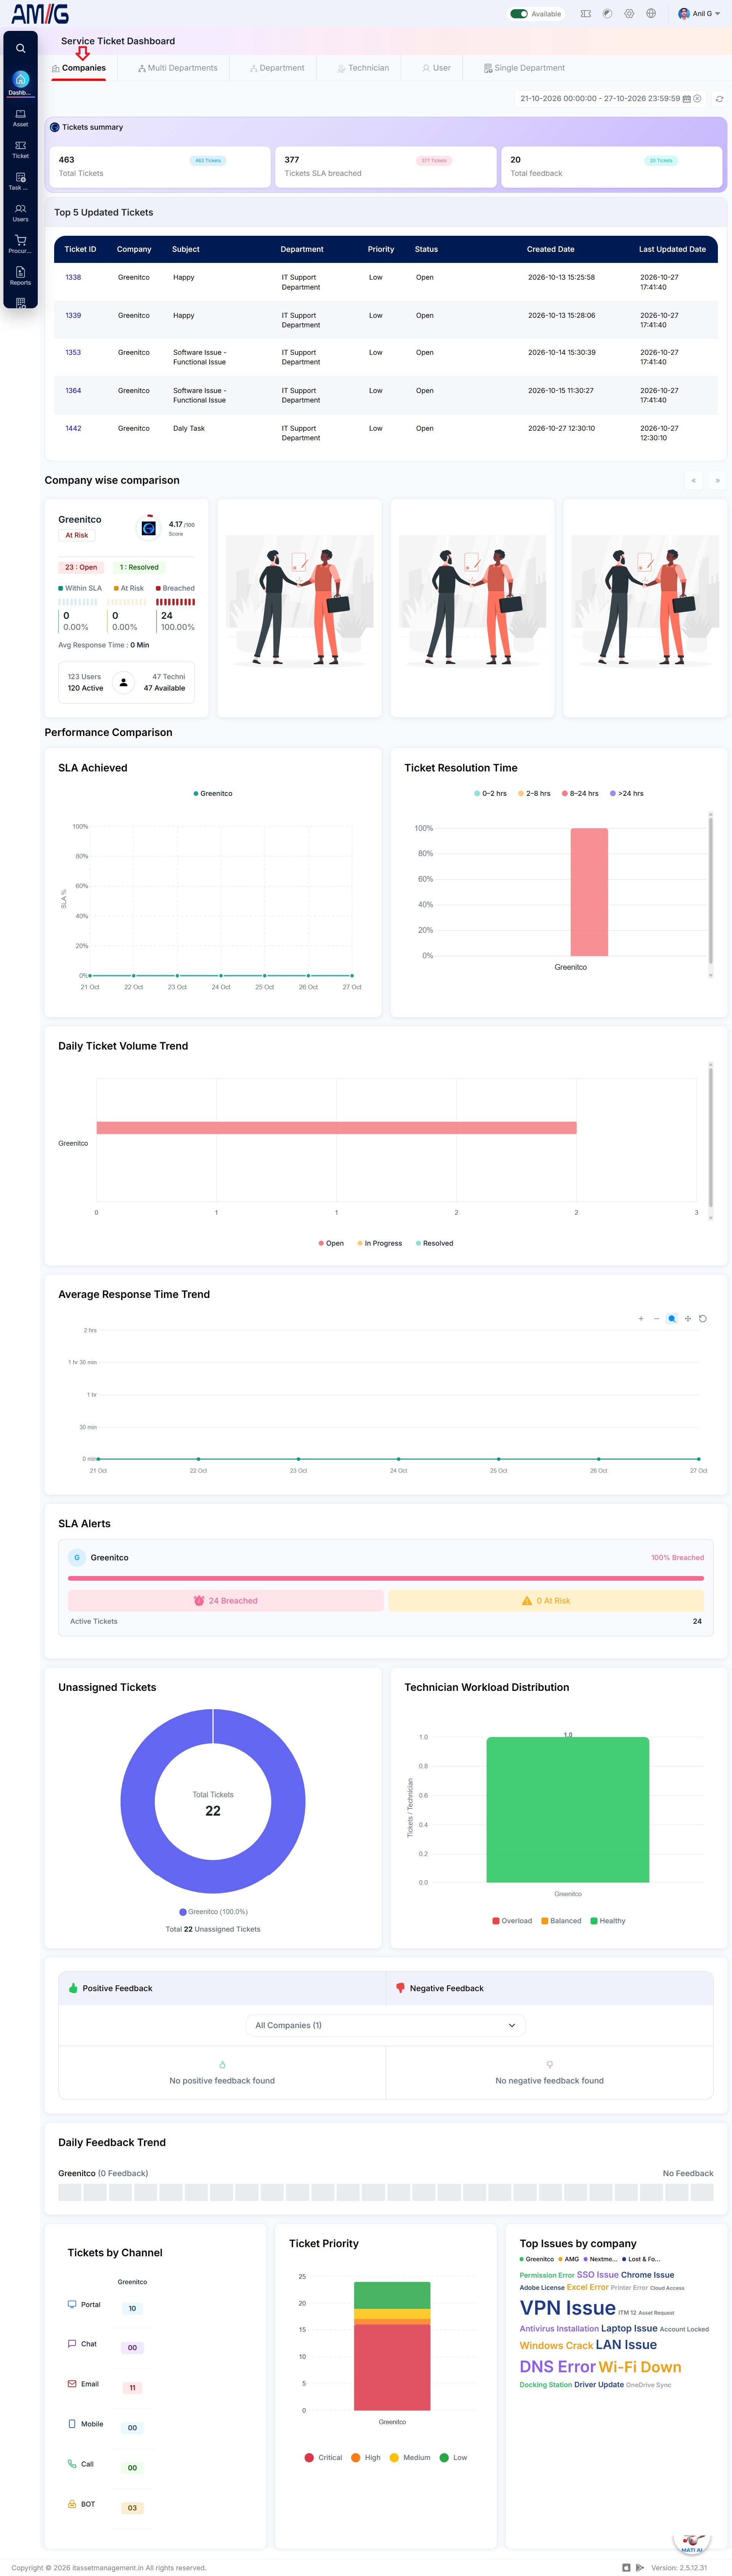The height and width of the screenshot is (2576, 732).
Task: Toggle 0-2 hrs legend in Resolution Time
Action: [x=490, y=793]
